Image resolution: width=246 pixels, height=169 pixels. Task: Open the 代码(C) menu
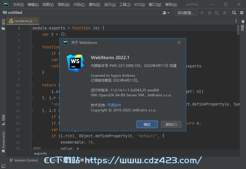click(x=79, y=5)
